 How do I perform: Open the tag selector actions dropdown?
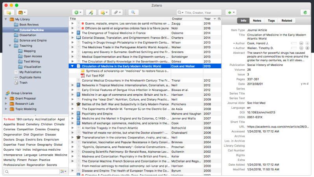(63, 172)
